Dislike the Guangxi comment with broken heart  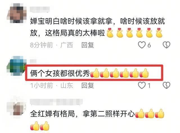(x=166, y=45)
